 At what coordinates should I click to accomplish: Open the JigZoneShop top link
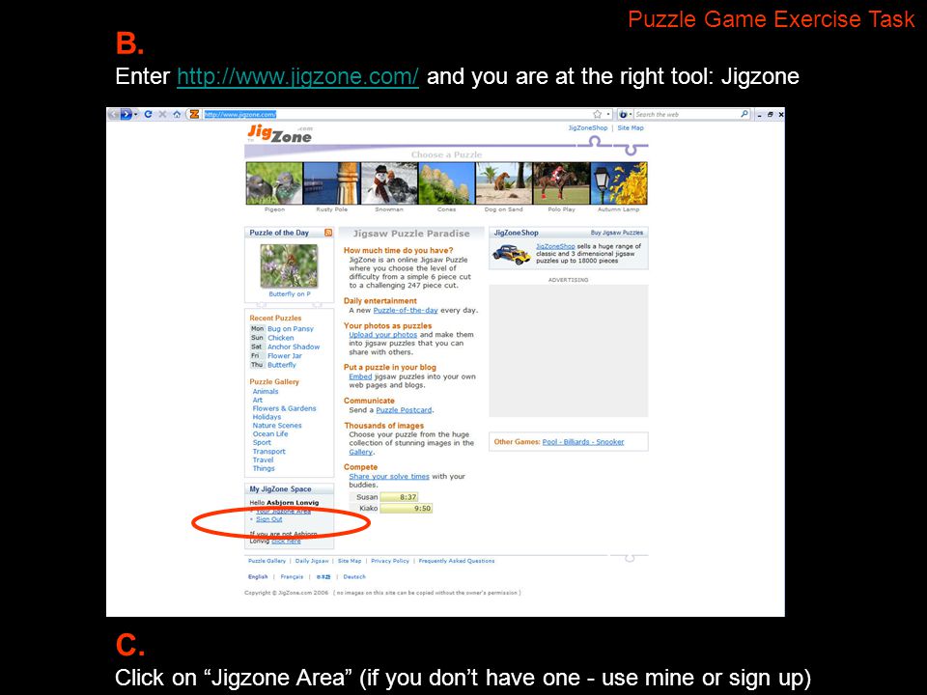click(588, 127)
